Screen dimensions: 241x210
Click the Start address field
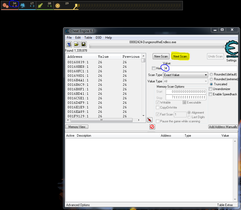186,92
